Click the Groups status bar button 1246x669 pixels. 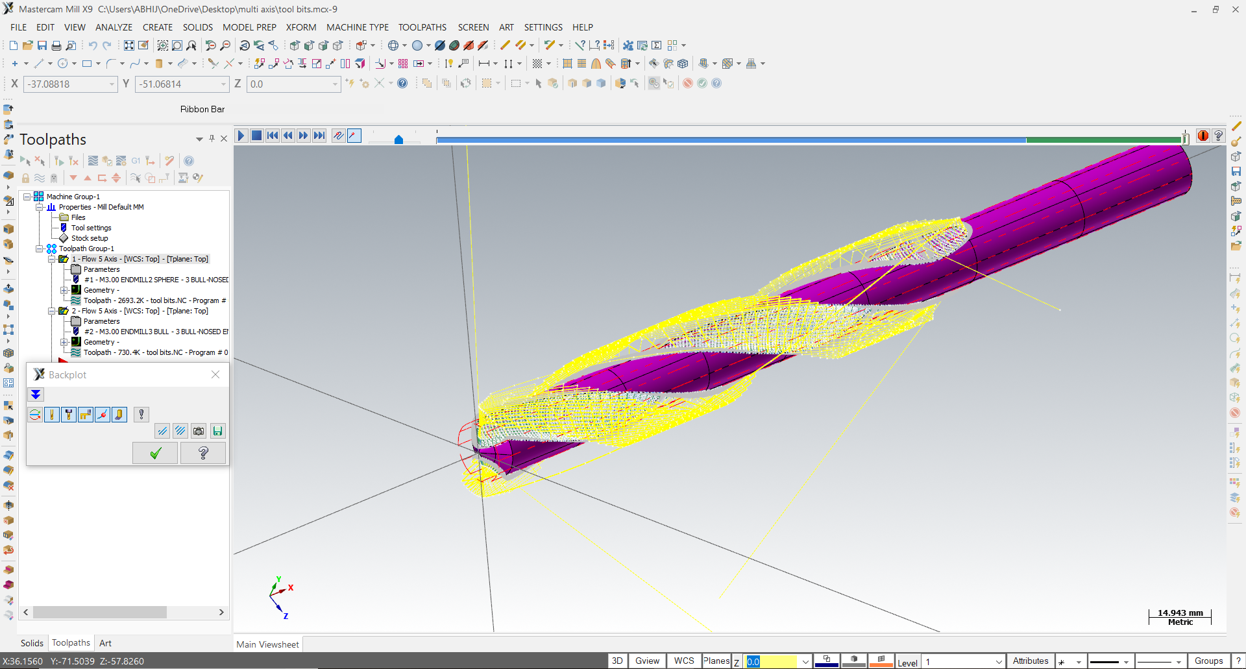point(1208,661)
